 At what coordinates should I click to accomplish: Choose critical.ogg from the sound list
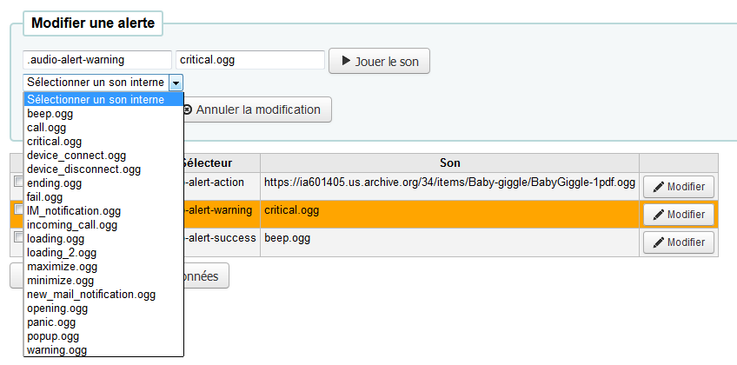(55, 142)
